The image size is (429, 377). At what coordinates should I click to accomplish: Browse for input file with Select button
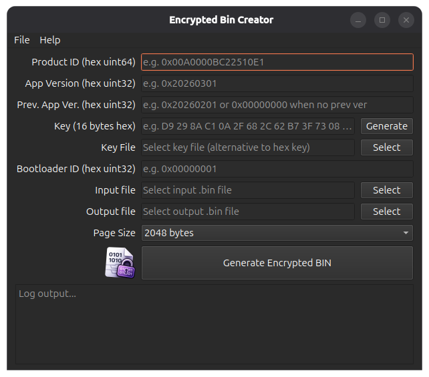point(387,190)
